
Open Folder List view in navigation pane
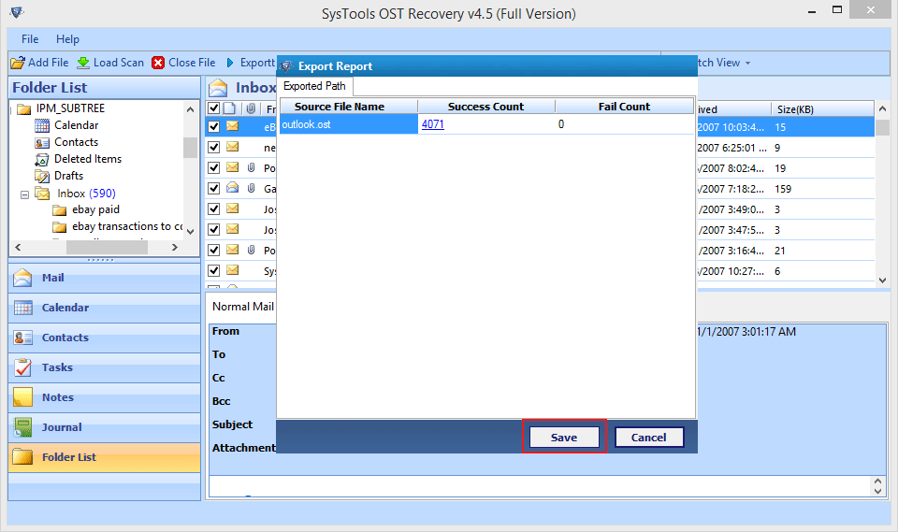tap(104, 457)
